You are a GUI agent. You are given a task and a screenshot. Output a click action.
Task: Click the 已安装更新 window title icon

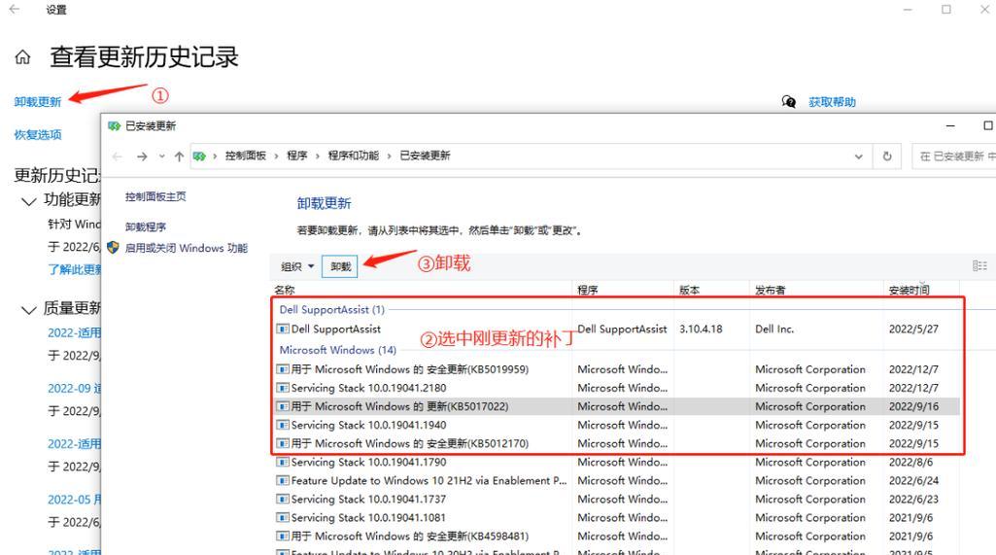coord(115,126)
